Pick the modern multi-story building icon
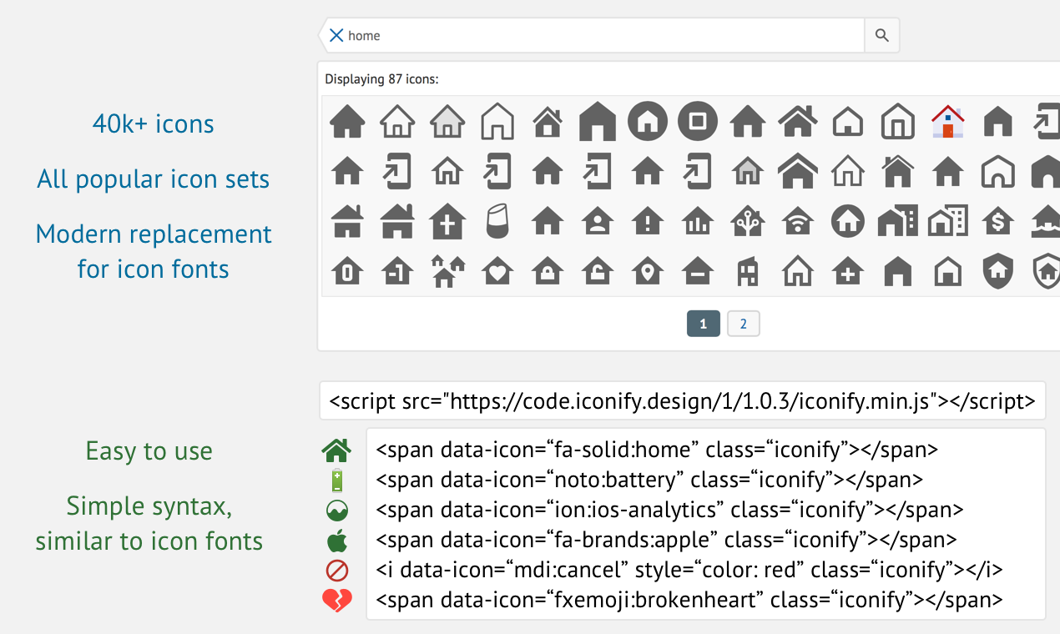This screenshot has width=1060, height=634. [748, 272]
